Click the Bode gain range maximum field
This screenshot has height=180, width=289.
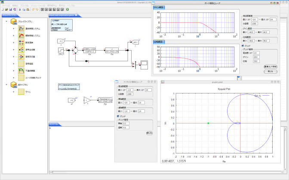(265, 32)
